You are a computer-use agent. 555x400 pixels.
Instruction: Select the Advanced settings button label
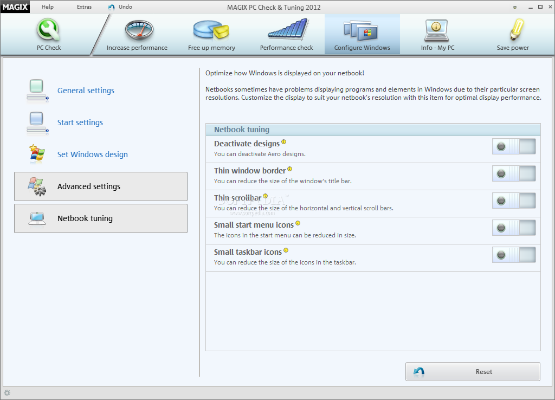point(89,186)
